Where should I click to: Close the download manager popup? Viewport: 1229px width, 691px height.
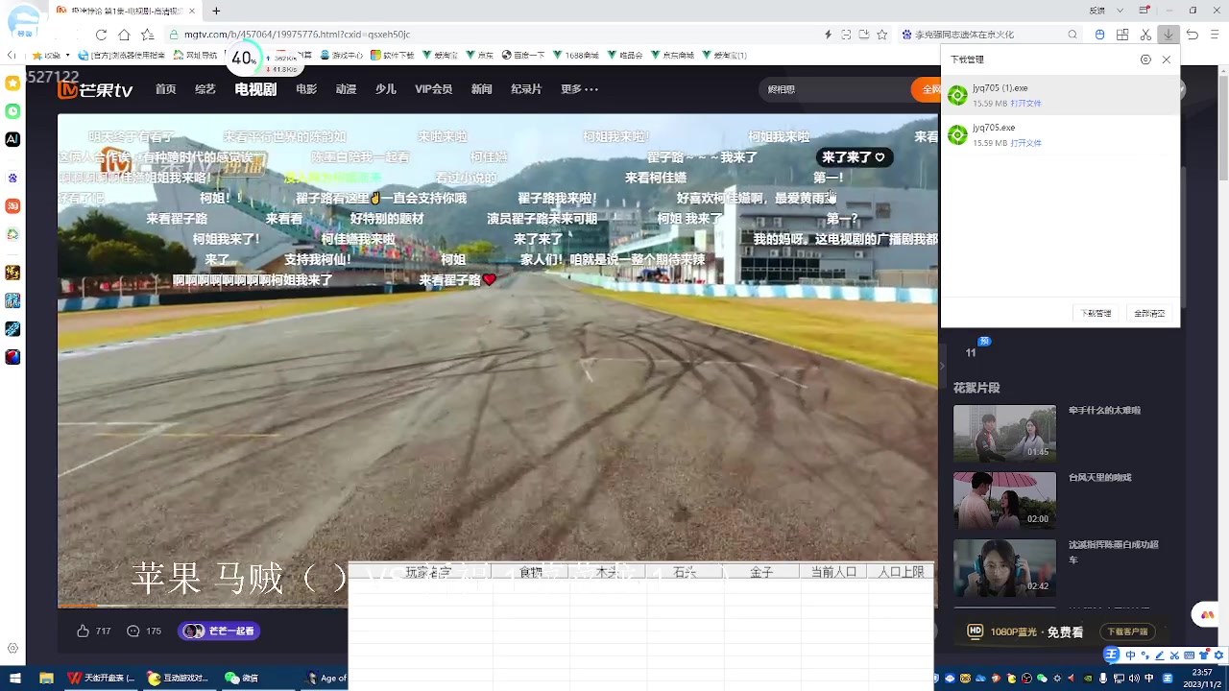[x=1167, y=60]
